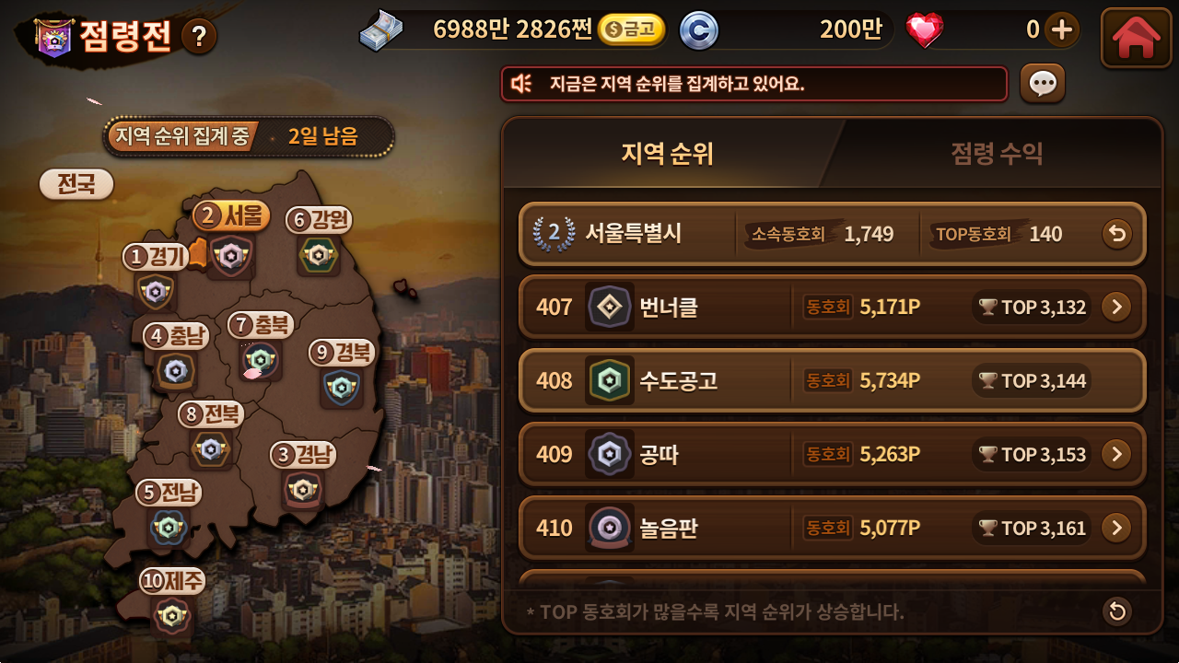Click the blue C coin icon
The image size is (1179, 663).
coord(698,30)
